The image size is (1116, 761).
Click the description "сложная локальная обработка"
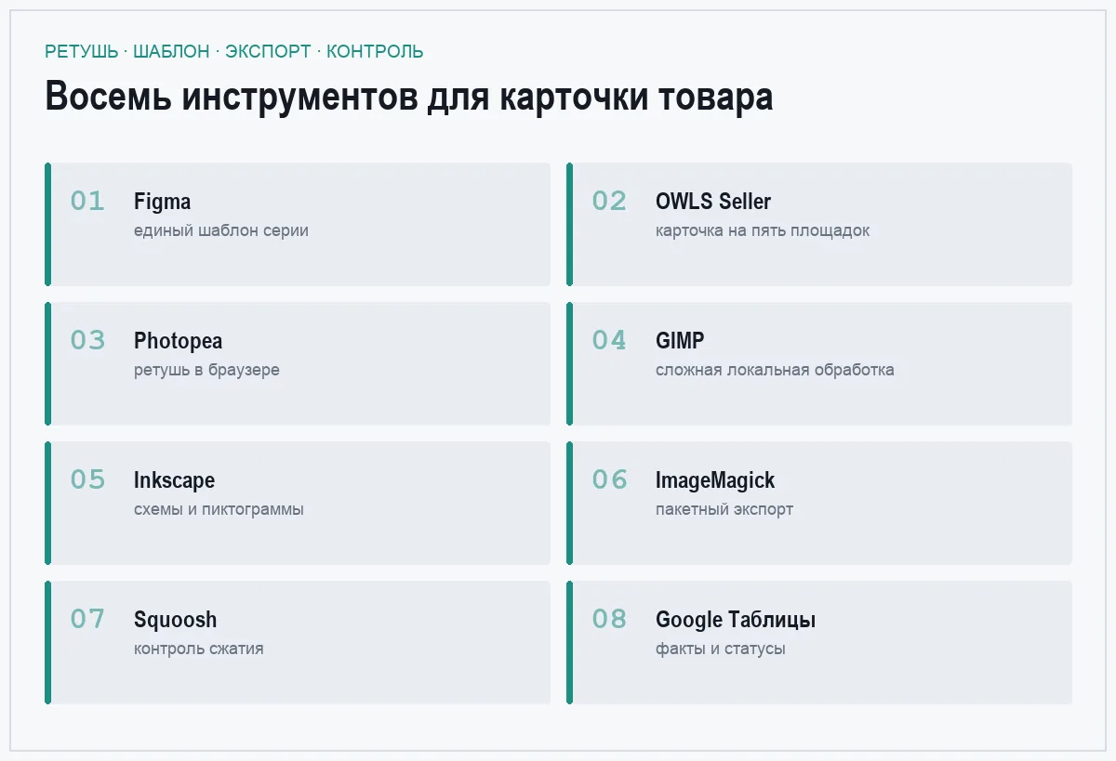pos(775,370)
